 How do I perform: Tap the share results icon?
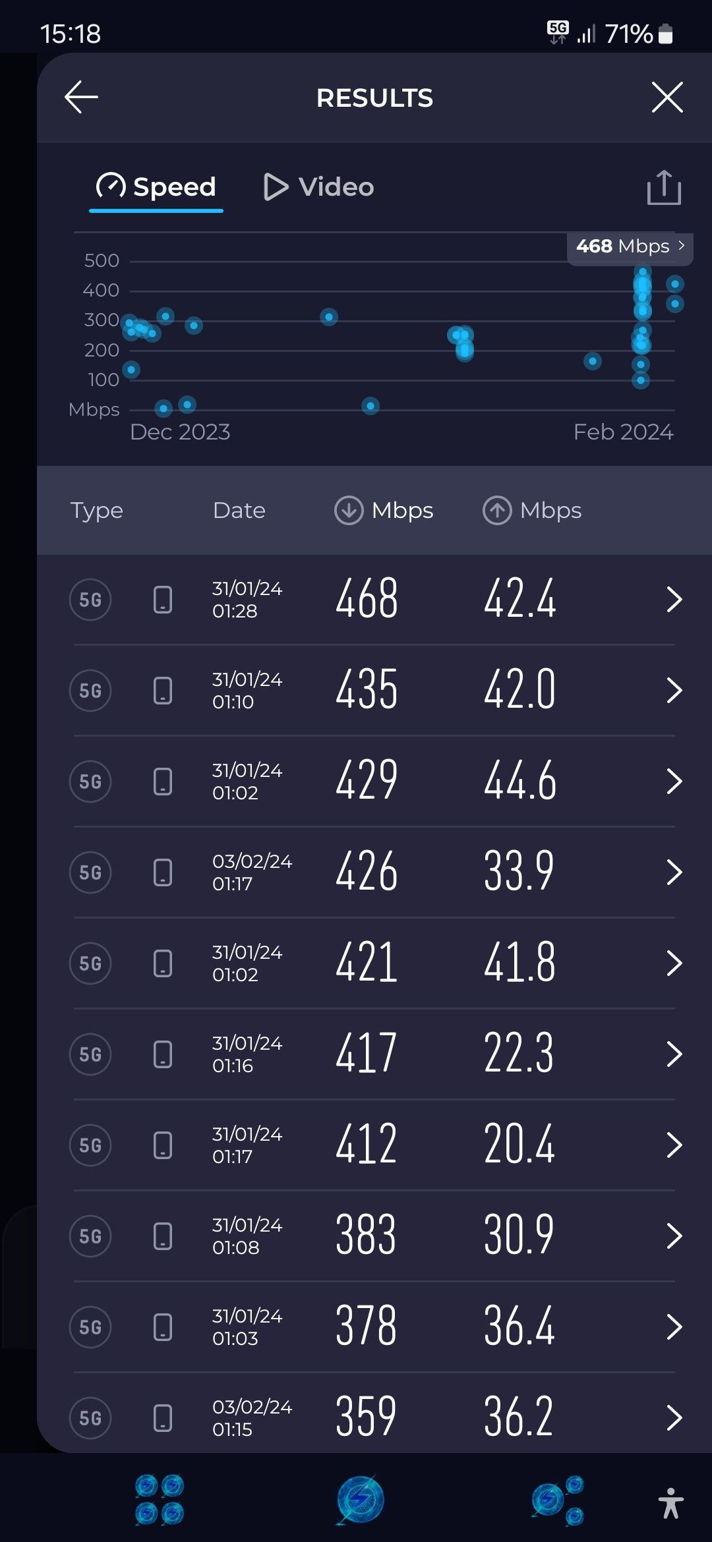[663, 188]
